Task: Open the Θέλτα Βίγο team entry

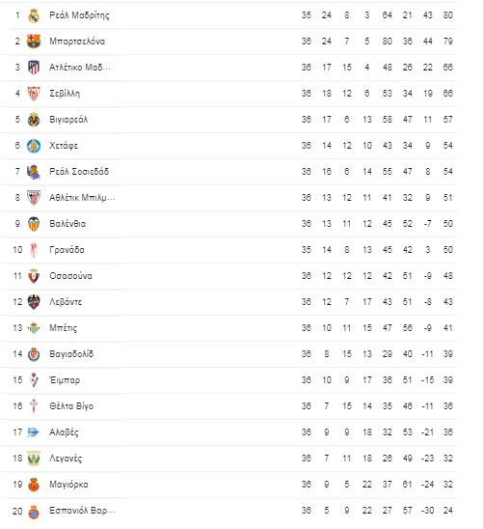Action: pos(71,405)
